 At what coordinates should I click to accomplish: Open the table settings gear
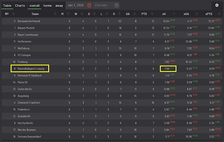coord(217,5)
